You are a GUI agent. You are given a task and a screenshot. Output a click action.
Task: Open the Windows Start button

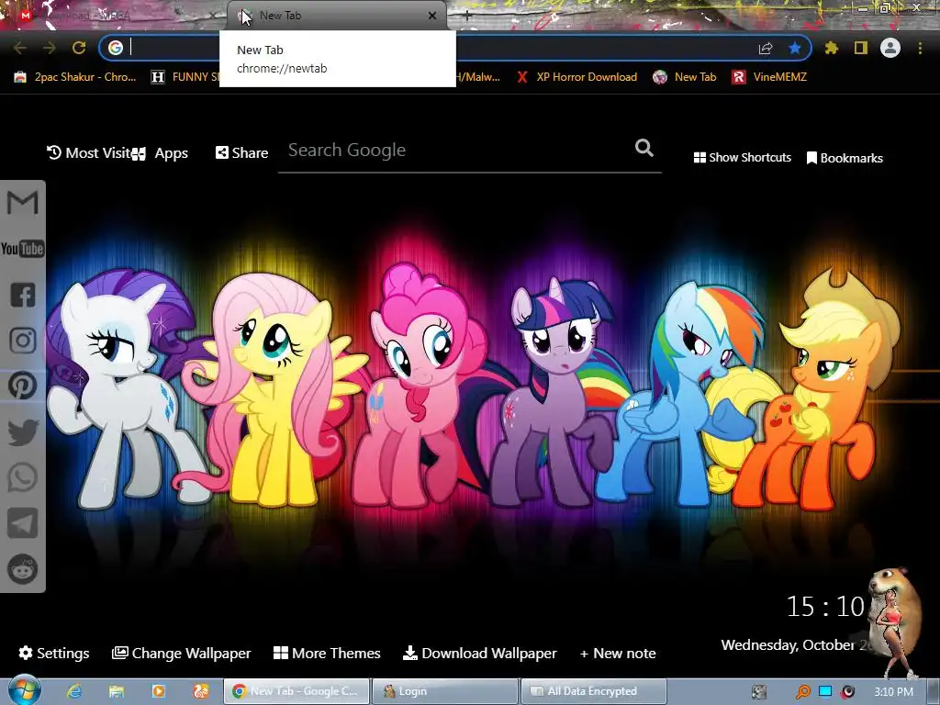pyautogui.click(x=25, y=690)
